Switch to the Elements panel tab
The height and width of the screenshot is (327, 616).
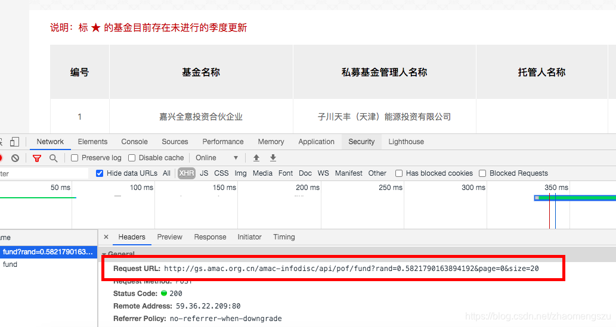[x=92, y=142]
